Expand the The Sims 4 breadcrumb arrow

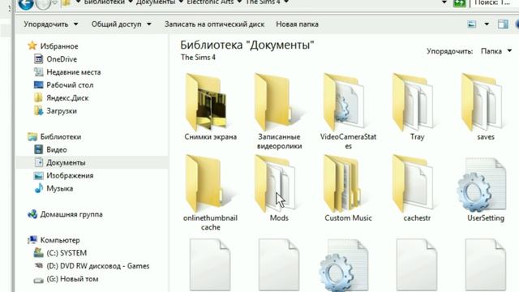click(286, 2)
